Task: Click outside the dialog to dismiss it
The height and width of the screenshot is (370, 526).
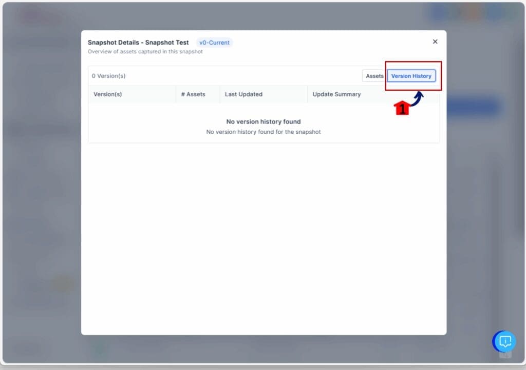Action: [x=41, y=205]
